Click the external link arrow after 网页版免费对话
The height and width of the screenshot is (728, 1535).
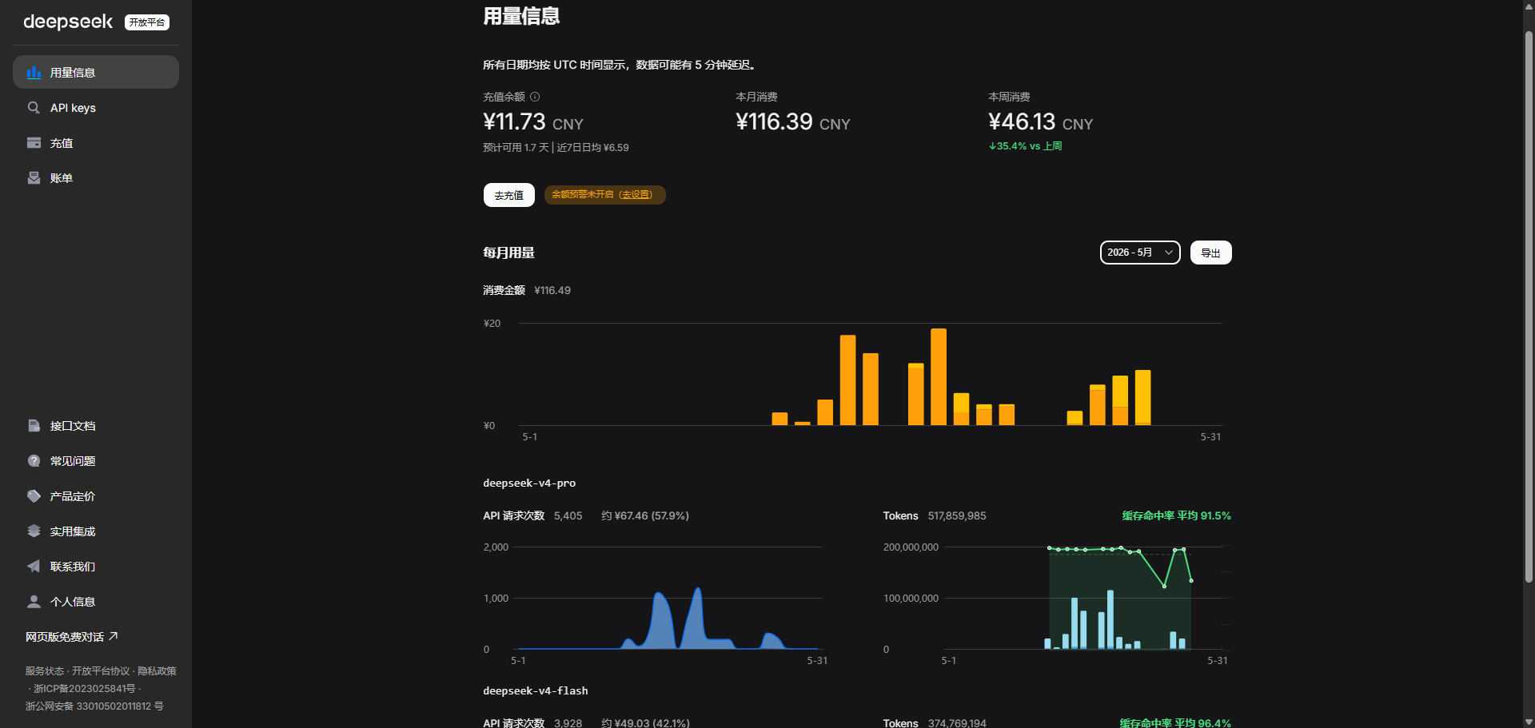(x=114, y=636)
